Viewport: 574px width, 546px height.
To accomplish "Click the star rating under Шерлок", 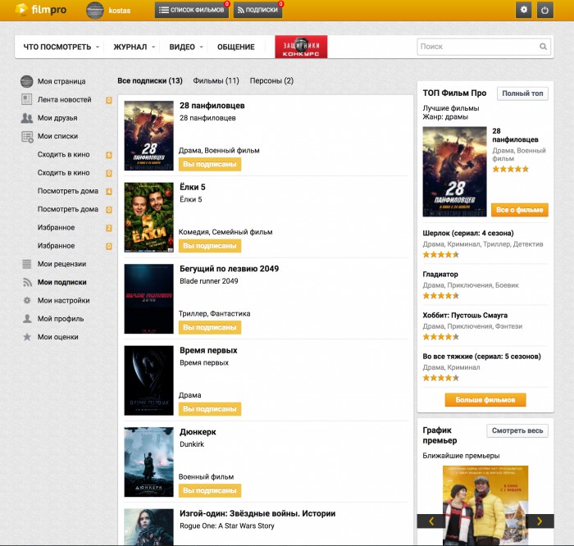I will coord(441,255).
